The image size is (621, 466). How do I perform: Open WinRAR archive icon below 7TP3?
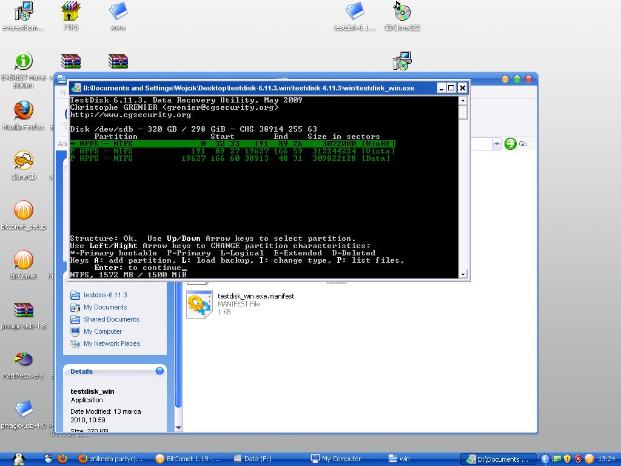70,61
